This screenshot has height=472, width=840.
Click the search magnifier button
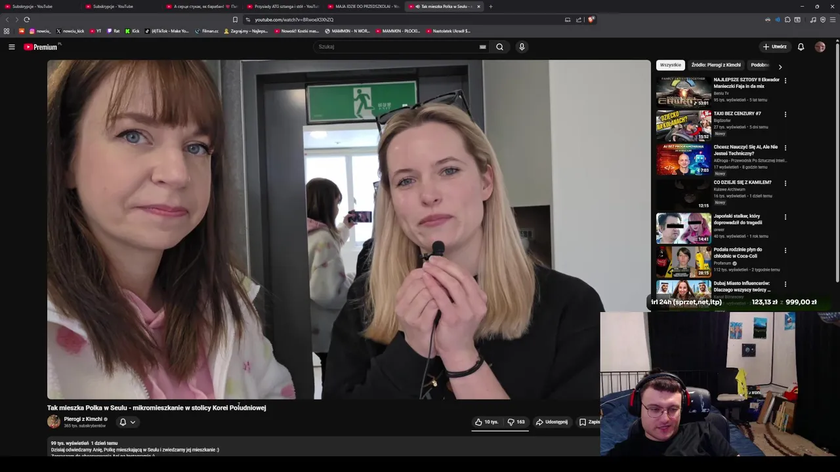click(499, 47)
